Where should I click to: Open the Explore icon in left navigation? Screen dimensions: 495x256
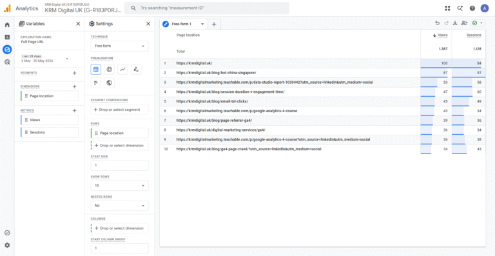tap(7, 49)
